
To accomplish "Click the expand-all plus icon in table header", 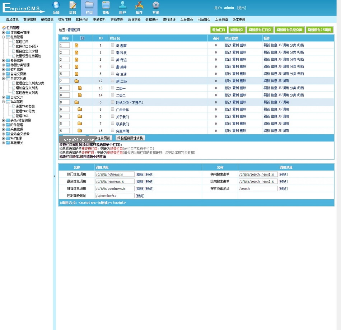I will click(82, 38).
